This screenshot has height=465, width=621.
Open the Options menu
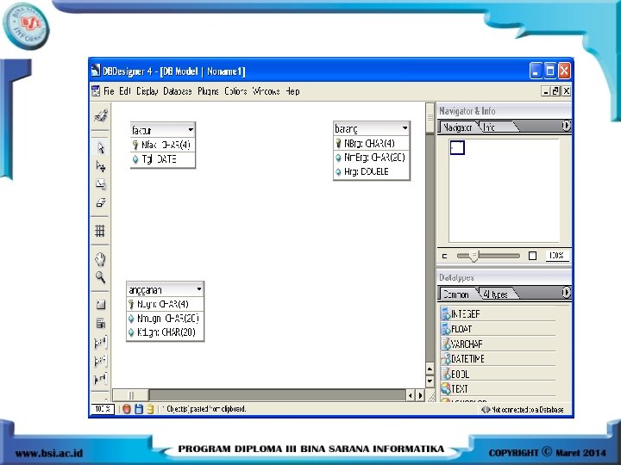pyautogui.click(x=235, y=91)
